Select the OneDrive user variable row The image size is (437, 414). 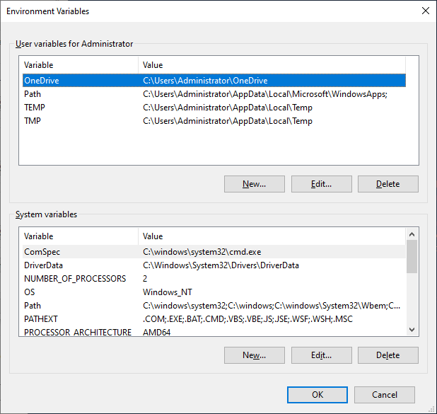tap(214, 81)
